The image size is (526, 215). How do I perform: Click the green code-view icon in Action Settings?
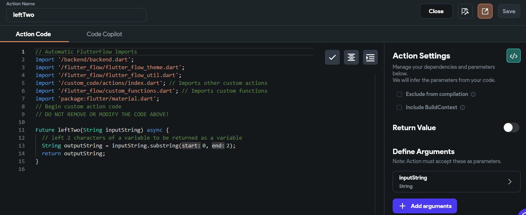pyautogui.click(x=514, y=56)
